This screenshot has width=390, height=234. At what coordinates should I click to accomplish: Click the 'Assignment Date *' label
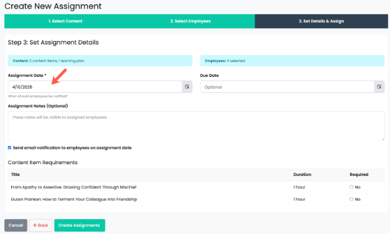[x=27, y=76]
